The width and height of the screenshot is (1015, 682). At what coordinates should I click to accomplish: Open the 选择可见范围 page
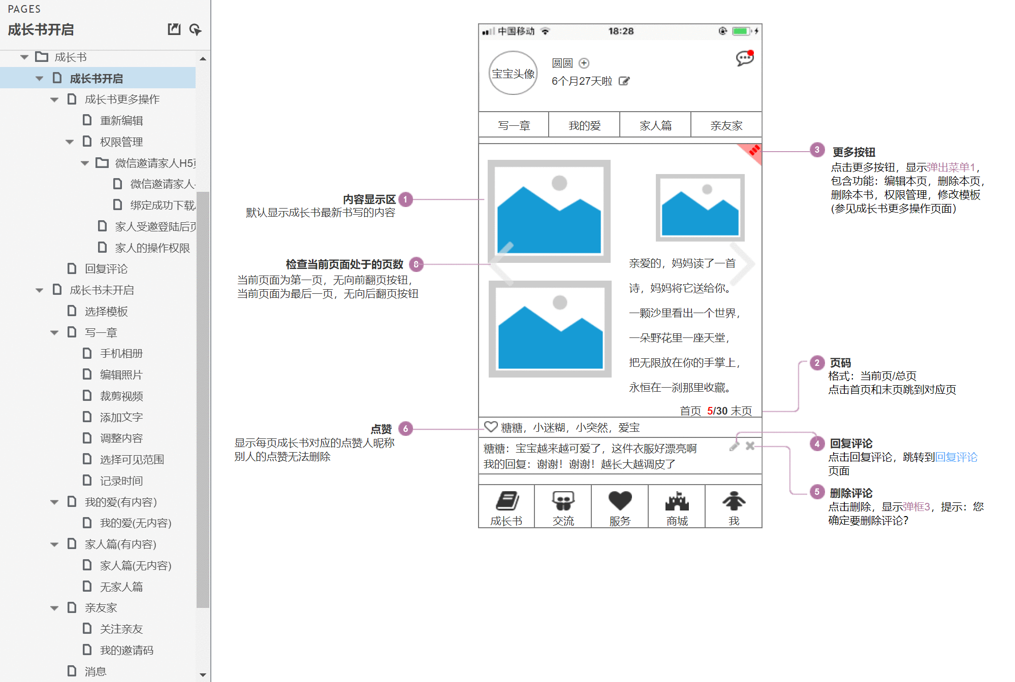point(132,460)
